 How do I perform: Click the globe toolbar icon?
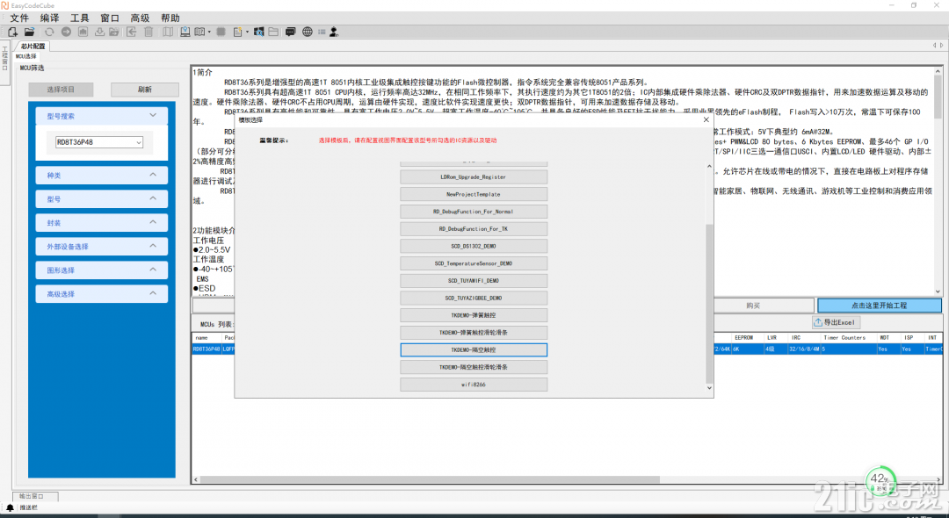[x=308, y=32]
